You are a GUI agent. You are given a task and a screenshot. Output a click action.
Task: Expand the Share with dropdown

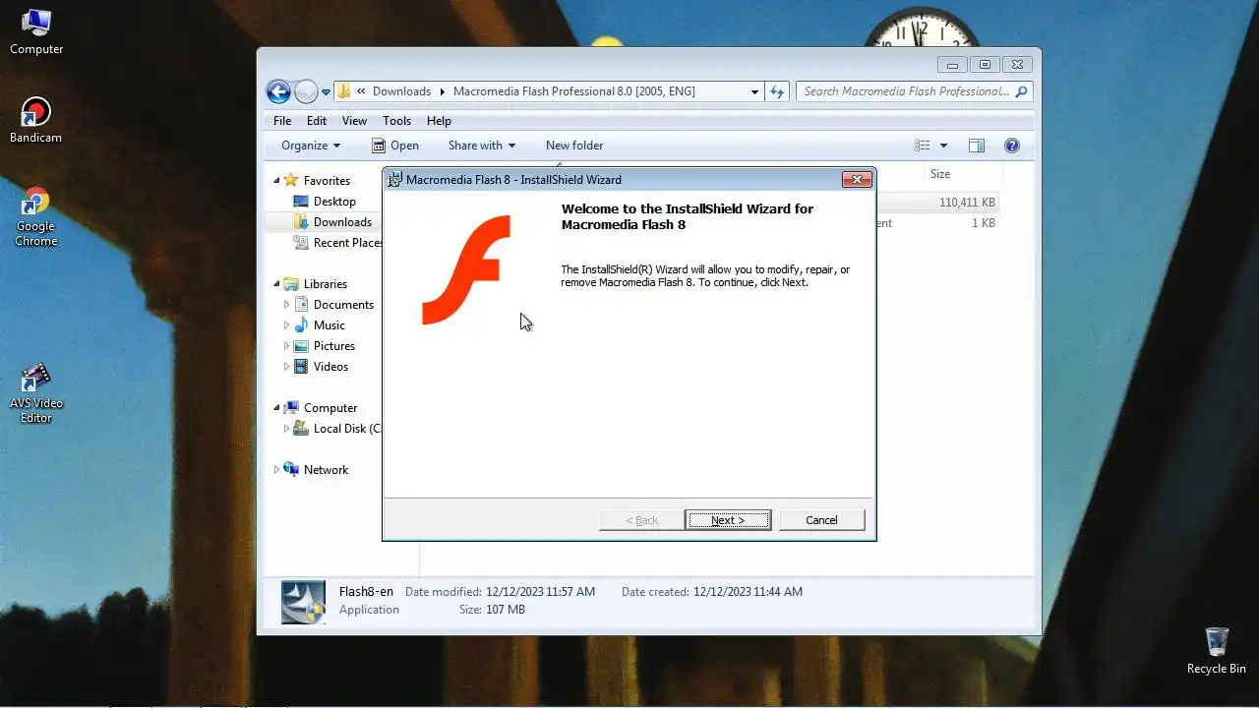tap(482, 146)
